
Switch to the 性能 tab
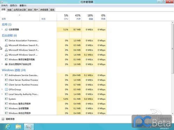pyautogui.click(x=9, y=10)
